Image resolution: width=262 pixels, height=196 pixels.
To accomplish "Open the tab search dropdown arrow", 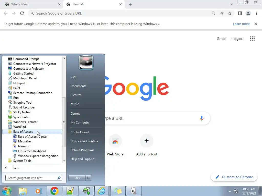I will [231, 4].
